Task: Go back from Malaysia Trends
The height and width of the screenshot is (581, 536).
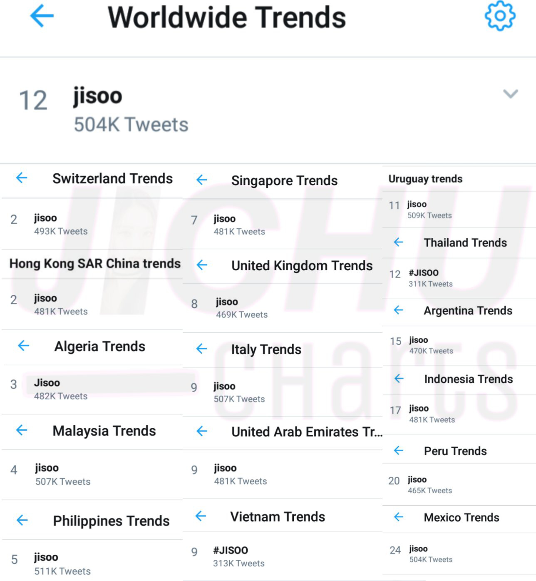Action: (x=22, y=430)
